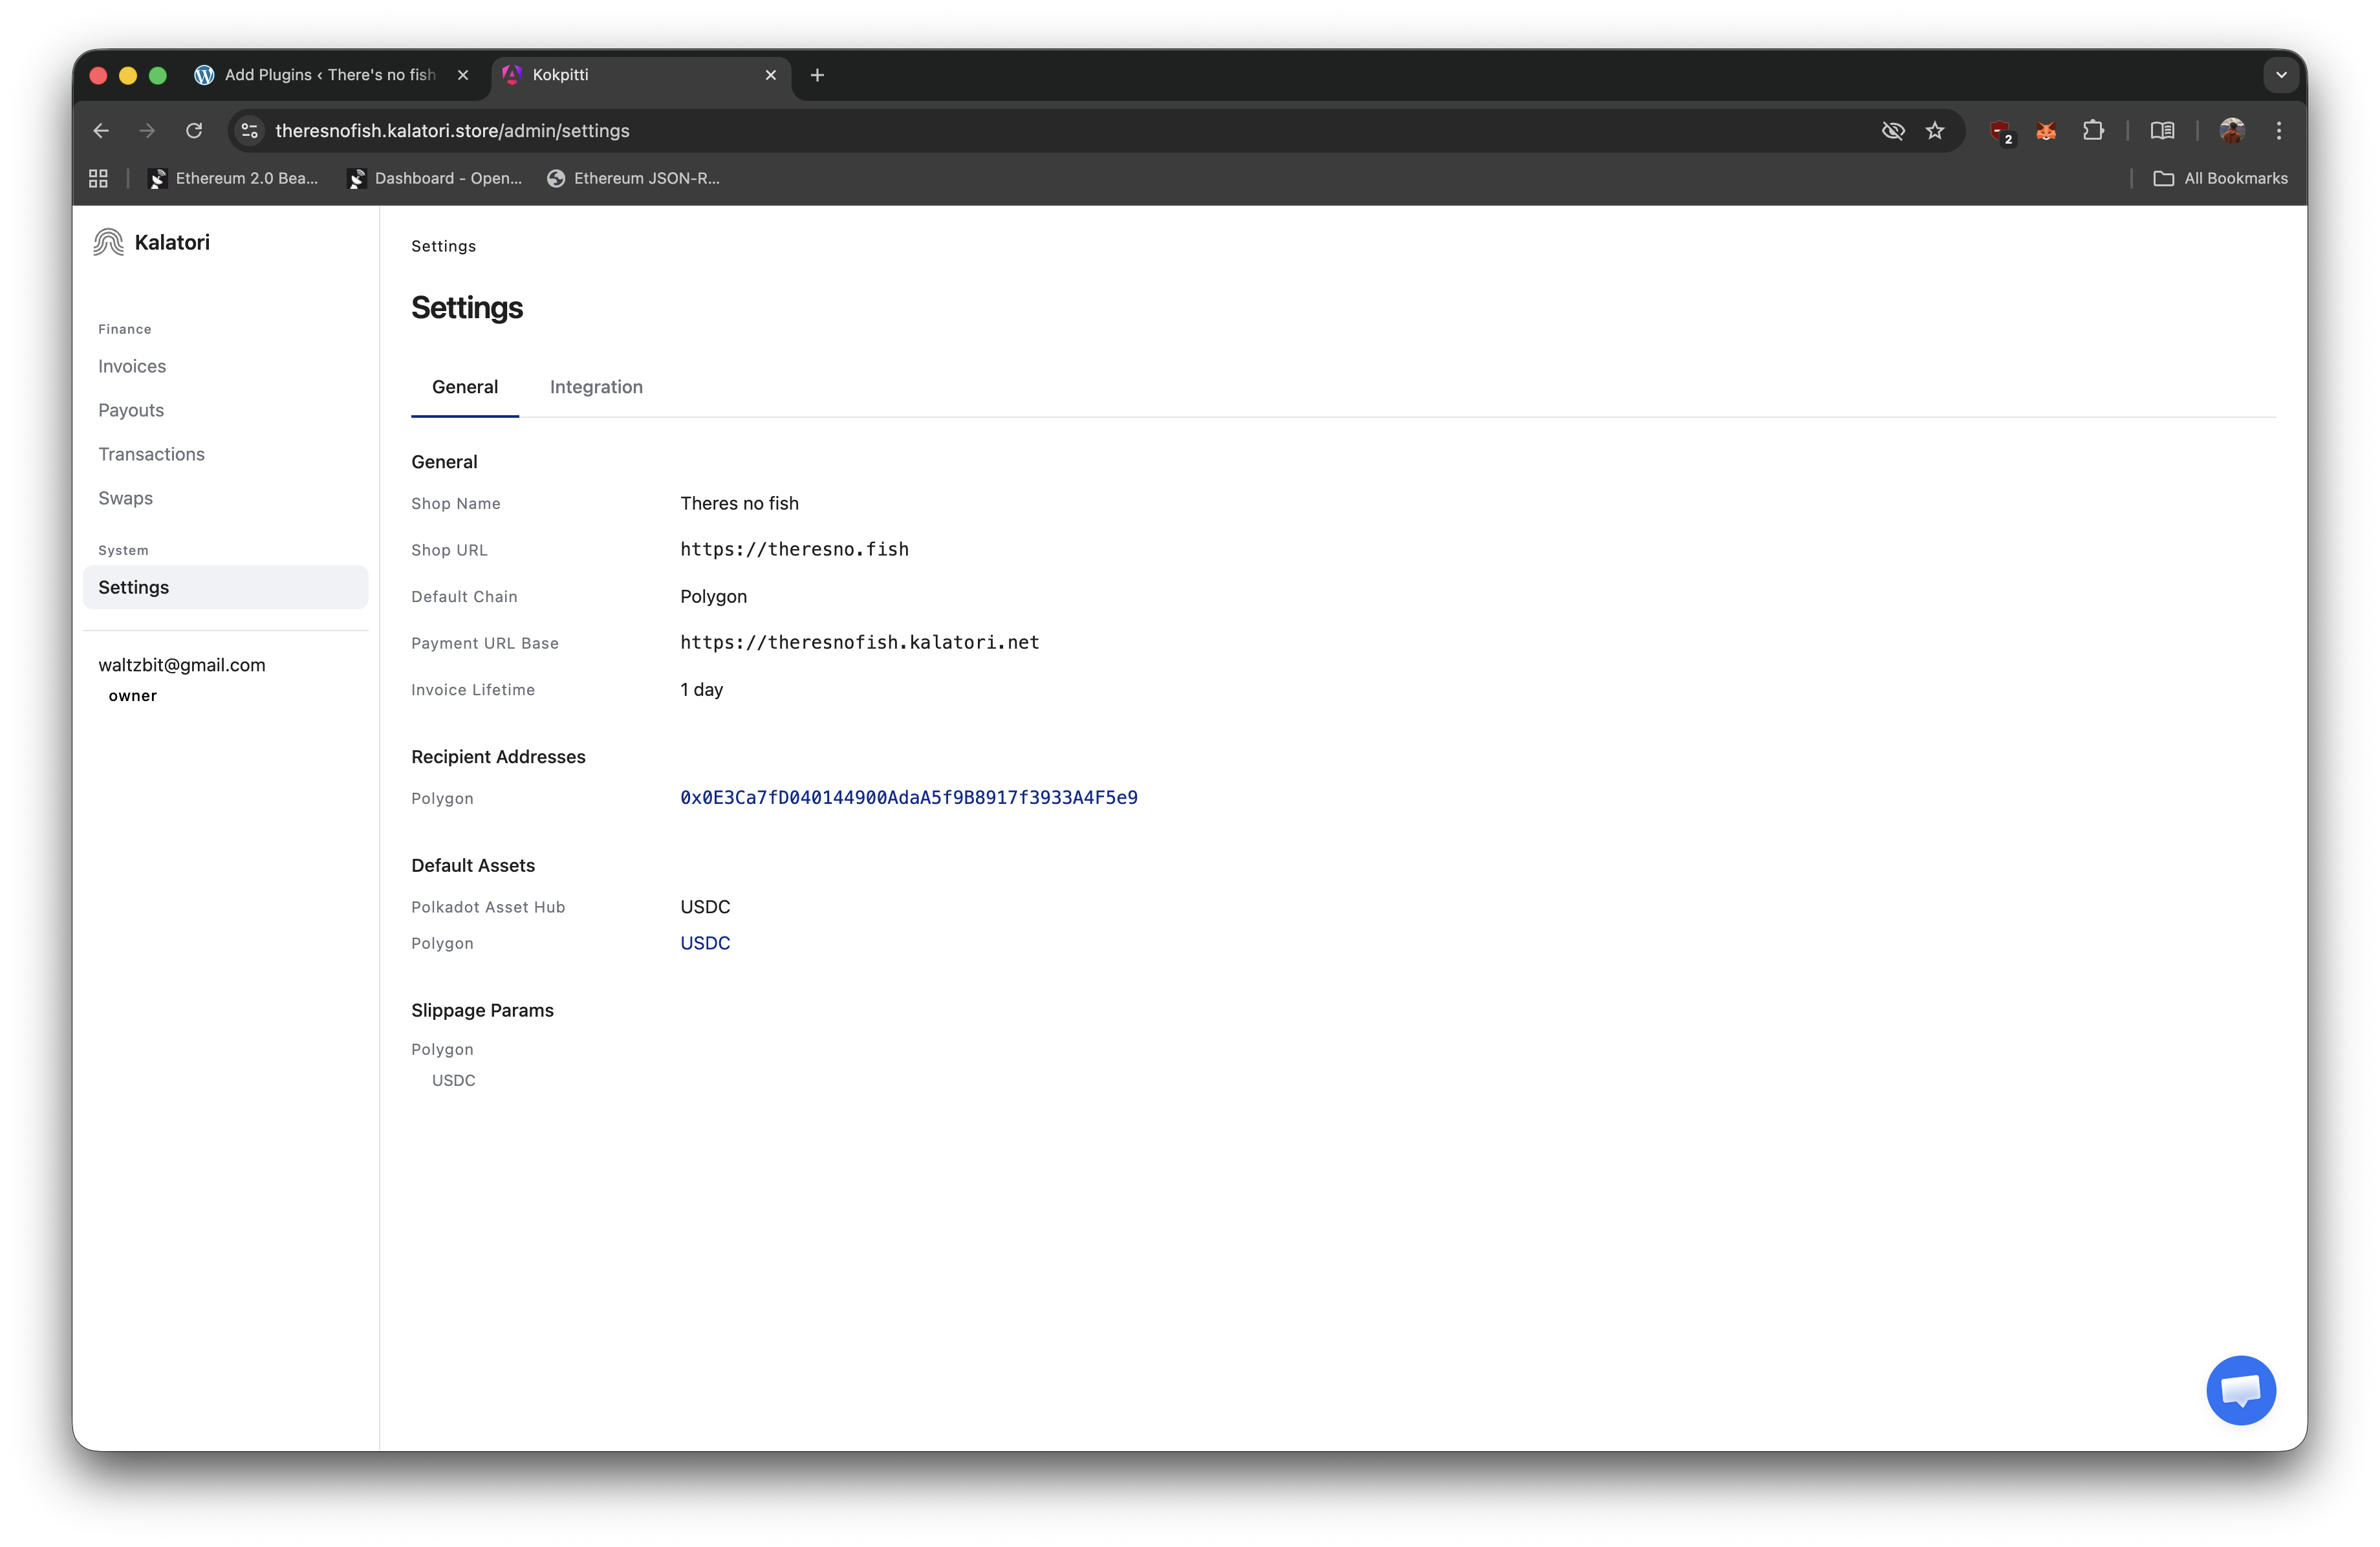This screenshot has width=2380, height=1547.
Task: Open the Polygon recipient address link
Action: 908,797
